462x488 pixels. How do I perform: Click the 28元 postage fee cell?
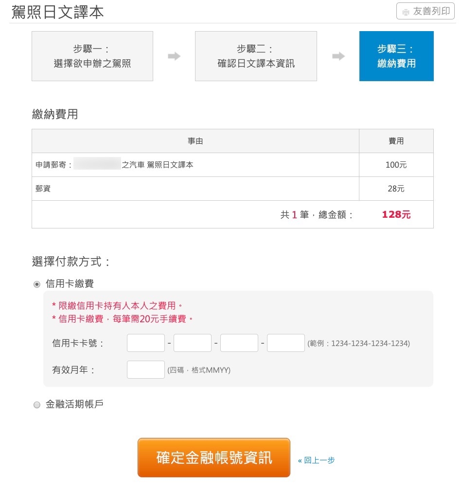tap(396, 189)
